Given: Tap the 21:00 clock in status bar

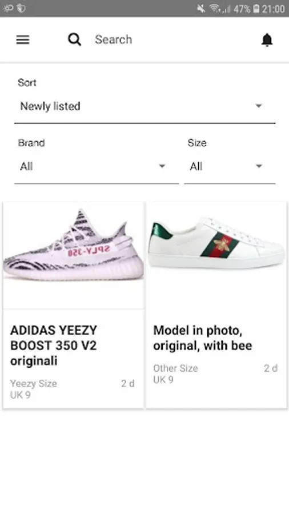Looking at the screenshot, I should tap(273, 9).
